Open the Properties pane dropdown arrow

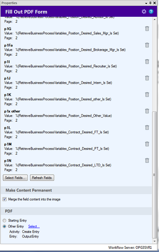coord(146,3)
